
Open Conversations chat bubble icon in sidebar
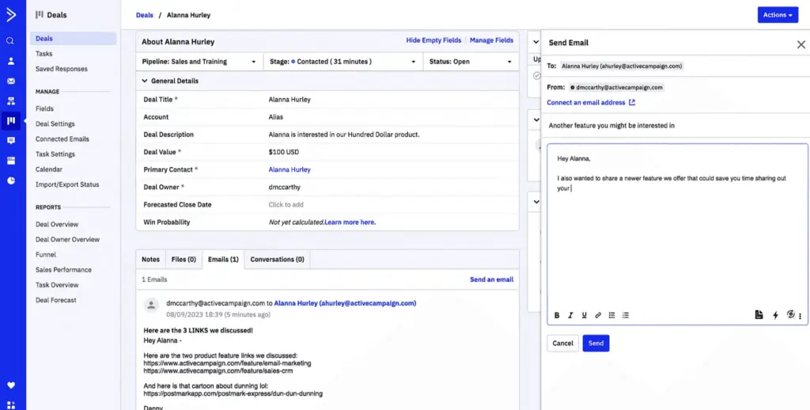11,141
